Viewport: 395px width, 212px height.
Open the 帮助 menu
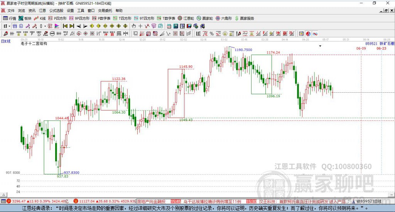(x=119, y=10)
